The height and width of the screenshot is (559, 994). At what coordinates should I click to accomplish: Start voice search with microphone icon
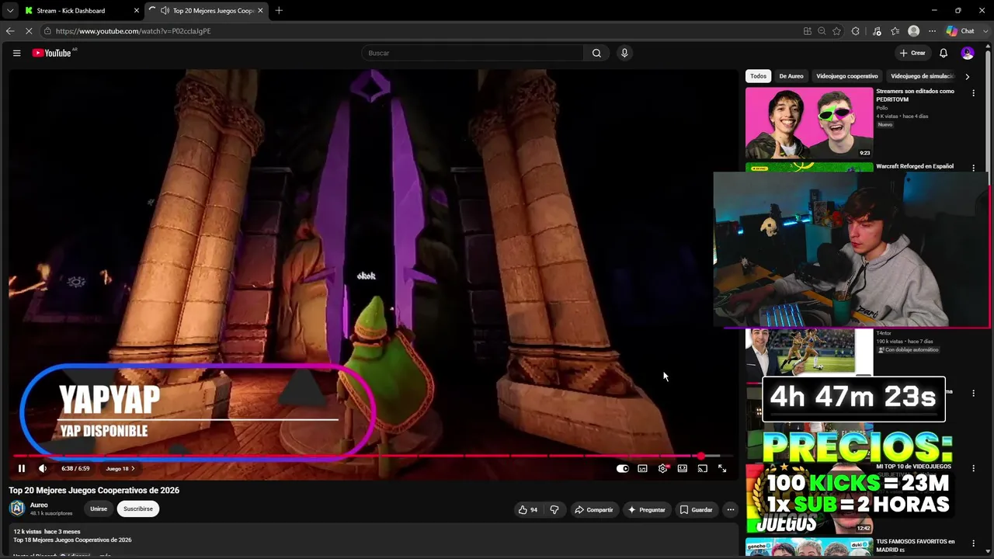[624, 53]
